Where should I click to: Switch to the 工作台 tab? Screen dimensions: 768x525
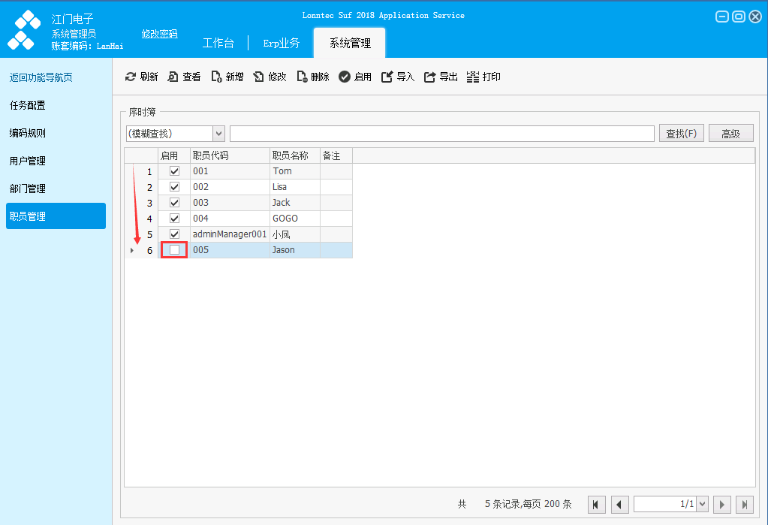[218, 43]
